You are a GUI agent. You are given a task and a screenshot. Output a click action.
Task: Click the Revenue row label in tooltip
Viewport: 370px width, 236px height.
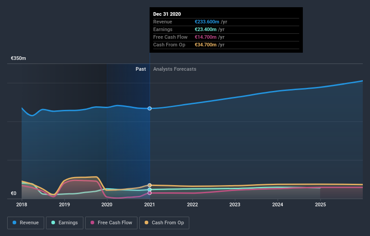(163, 22)
